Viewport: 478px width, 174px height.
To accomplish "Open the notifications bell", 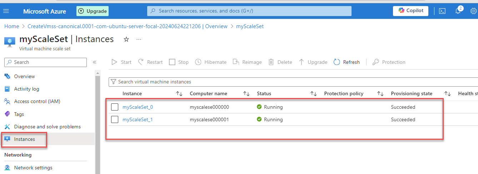I will pyautogui.click(x=458, y=11).
